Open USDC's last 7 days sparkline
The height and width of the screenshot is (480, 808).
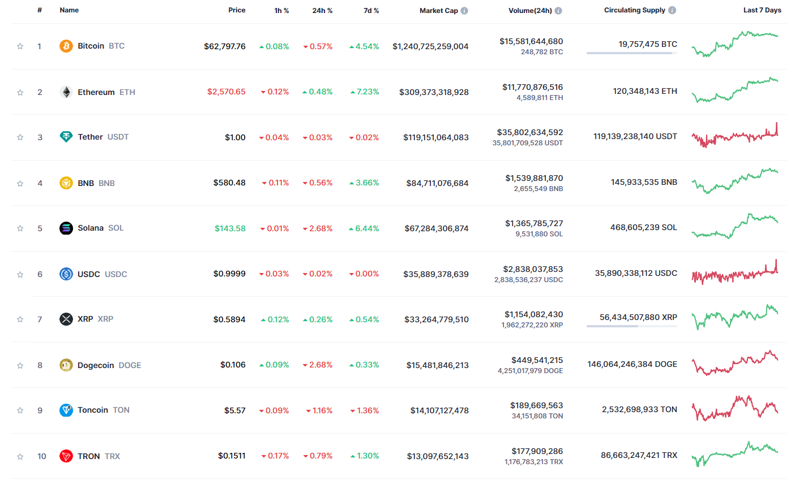[x=735, y=272]
